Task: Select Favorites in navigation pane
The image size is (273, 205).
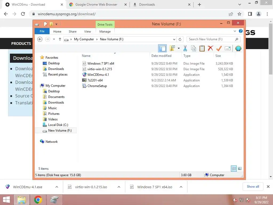Action: click(x=52, y=58)
